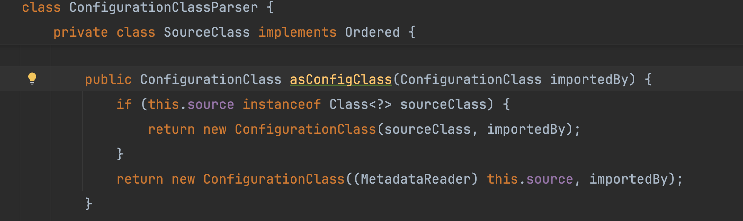Viewport: 743px width, 221px height.
Task: Click the ConfigurationClass return type
Action: [211, 79]
